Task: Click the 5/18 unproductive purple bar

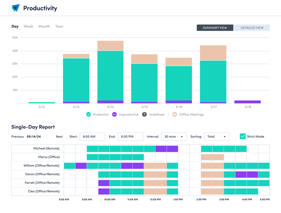Action: tap(247, 102)
